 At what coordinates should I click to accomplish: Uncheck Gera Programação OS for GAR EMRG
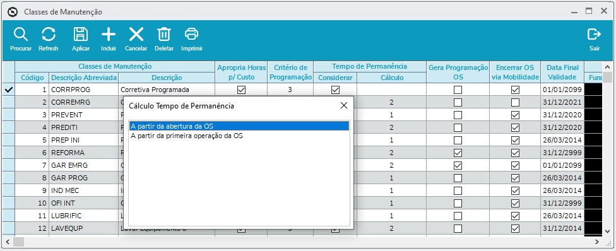pos(458,165)
